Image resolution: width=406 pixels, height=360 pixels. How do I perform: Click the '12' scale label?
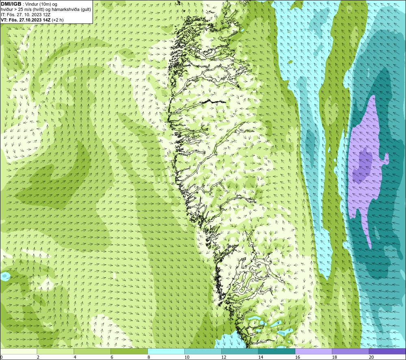point(224,357)
